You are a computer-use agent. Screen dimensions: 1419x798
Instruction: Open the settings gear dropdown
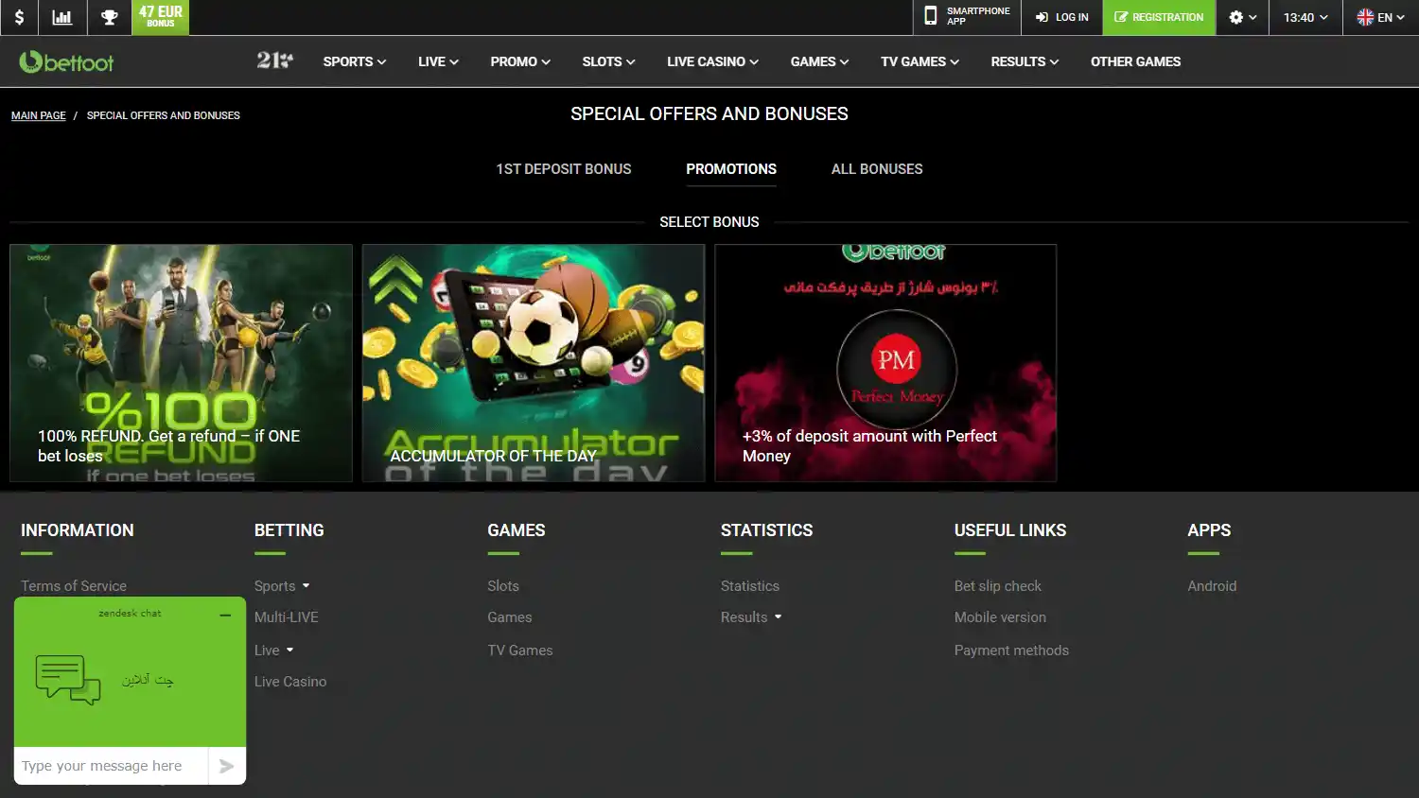(1242, 17)
